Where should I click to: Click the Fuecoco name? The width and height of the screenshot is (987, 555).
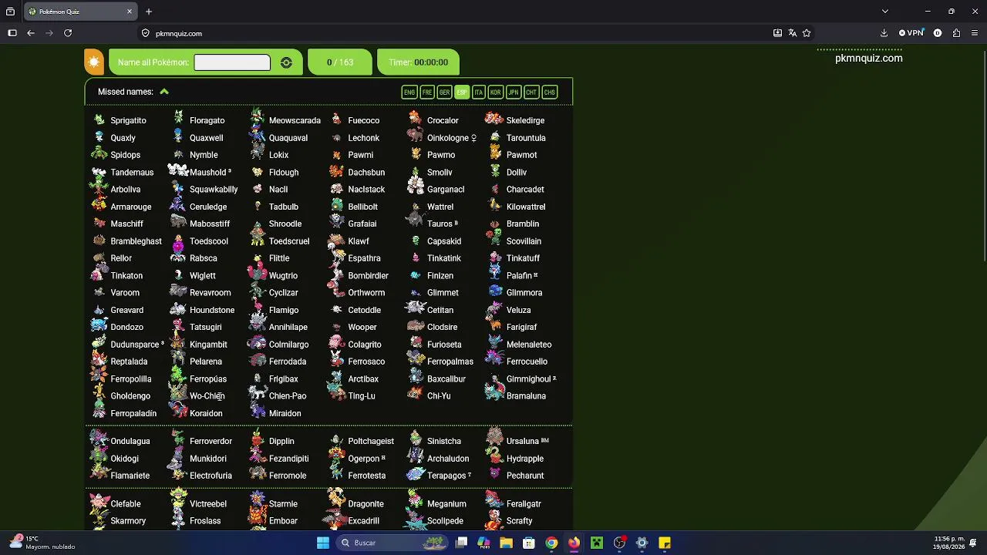pos(363,120)
